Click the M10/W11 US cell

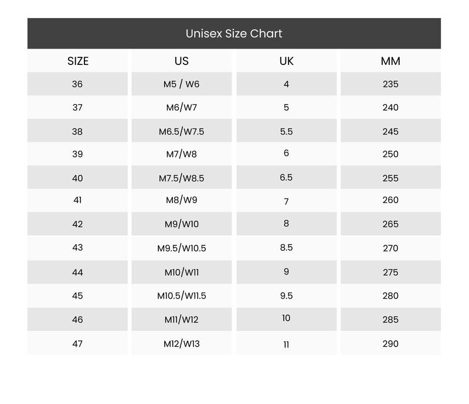click(x=182, y=272)
